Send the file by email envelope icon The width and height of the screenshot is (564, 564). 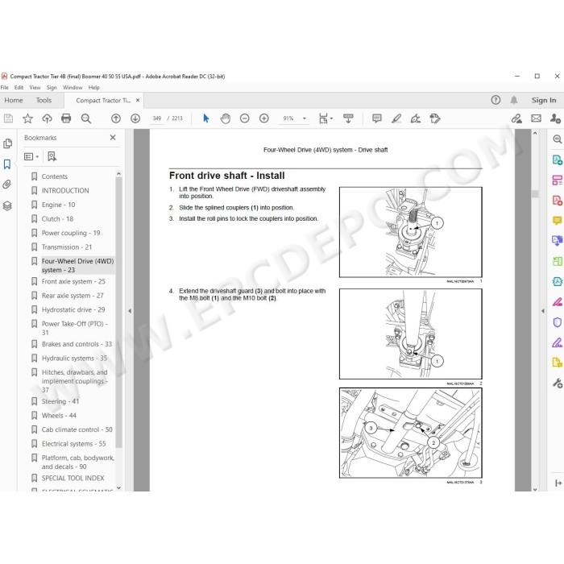click(x=536, y=118)
